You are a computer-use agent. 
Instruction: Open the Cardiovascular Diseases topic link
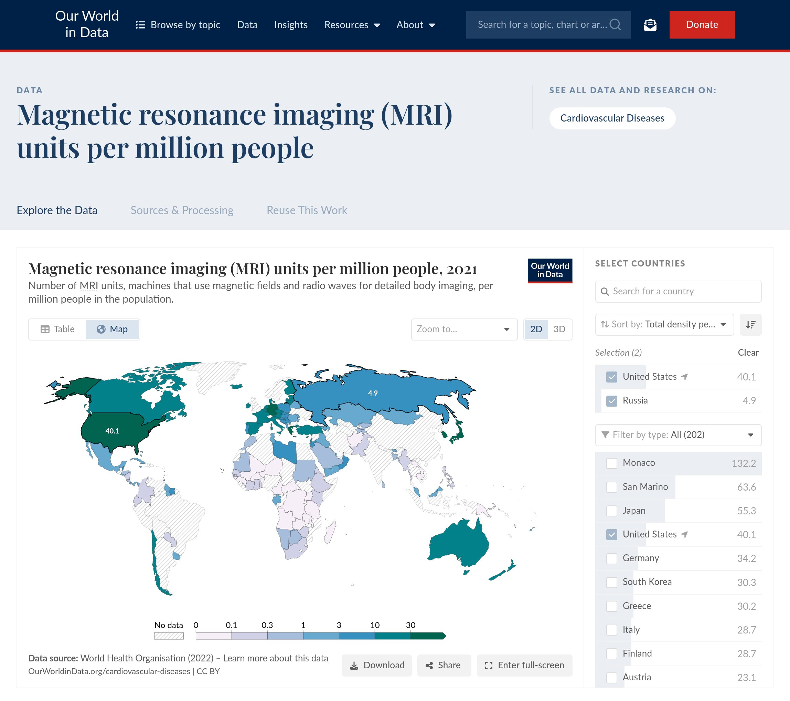612,118
